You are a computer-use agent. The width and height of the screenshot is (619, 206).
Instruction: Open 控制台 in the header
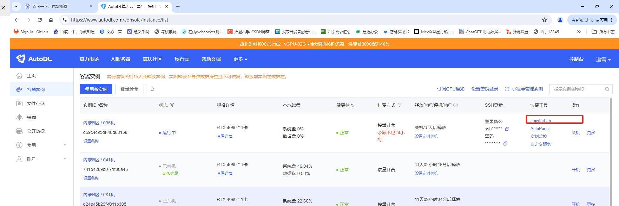click(576, 59)
